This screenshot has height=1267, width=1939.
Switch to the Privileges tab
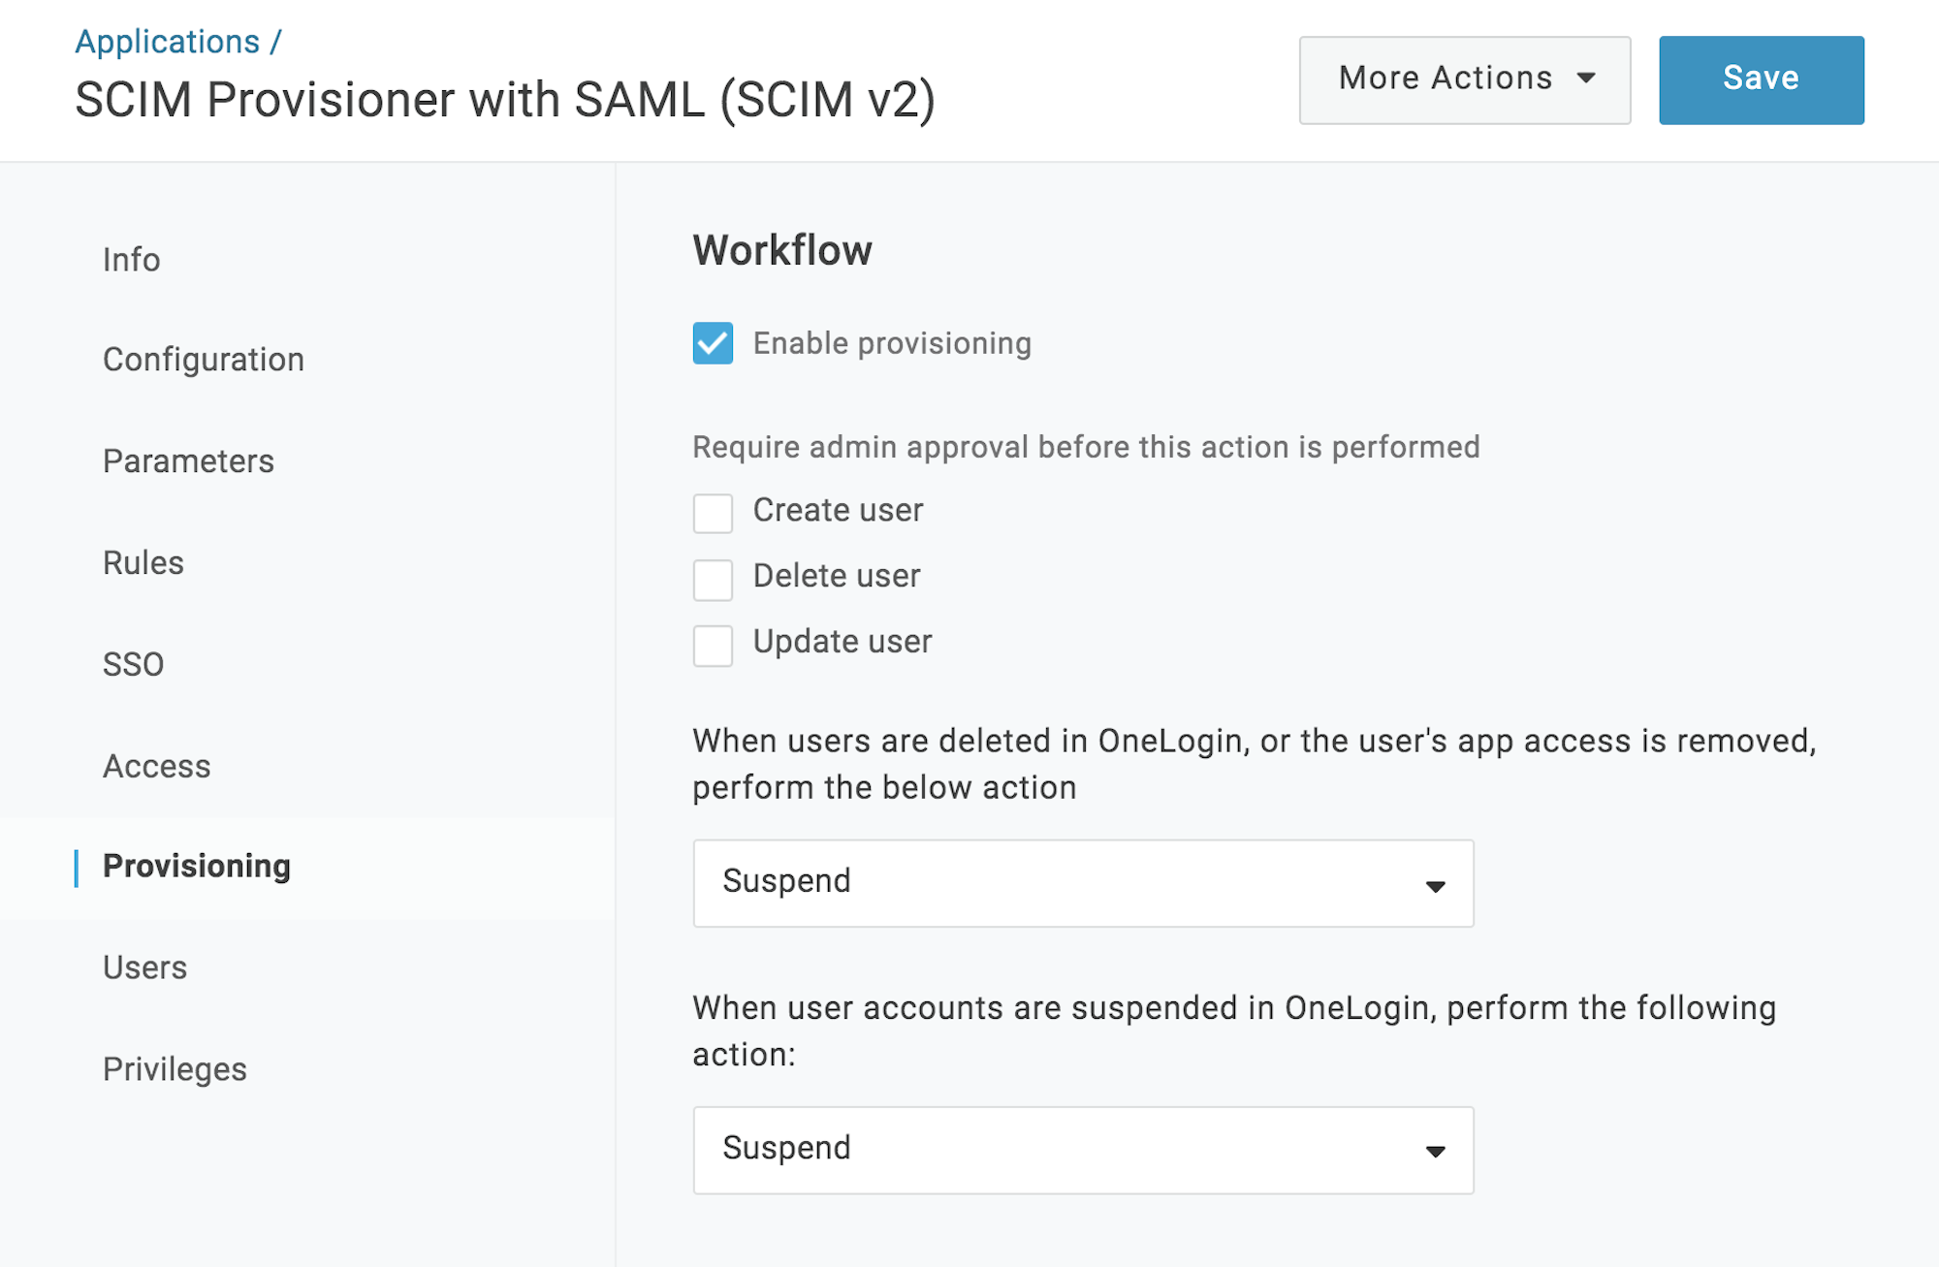tap(175, 1069)
